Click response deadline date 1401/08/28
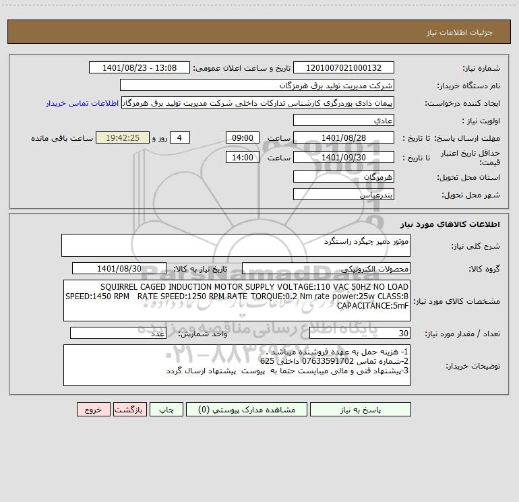The image size is (519, 502). (x=344, y=137)
